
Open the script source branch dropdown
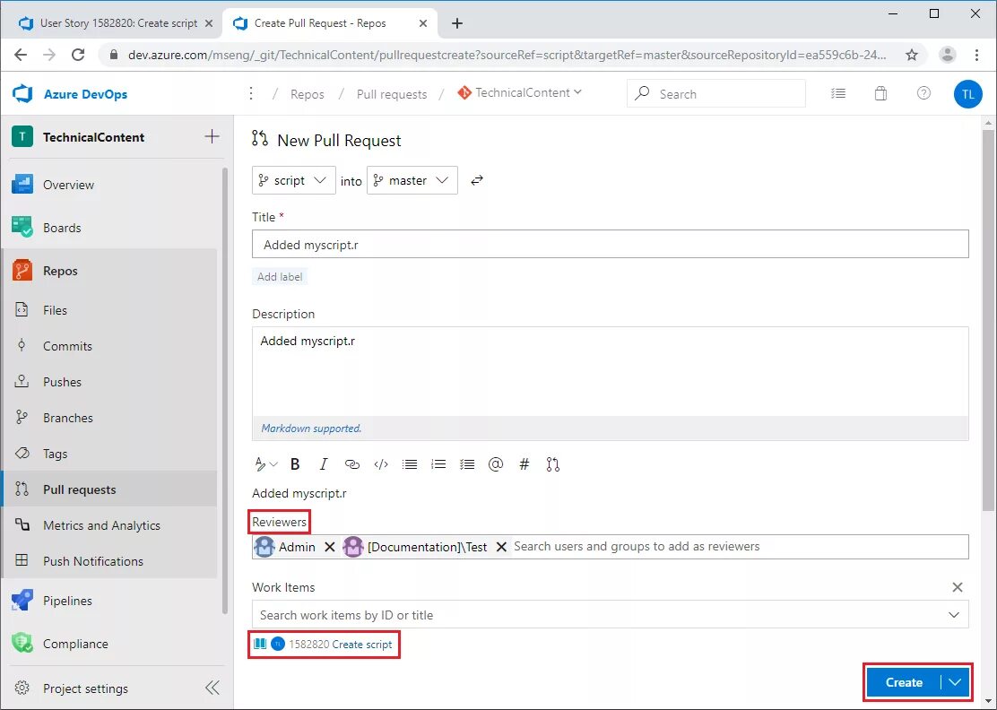(294, 180)
